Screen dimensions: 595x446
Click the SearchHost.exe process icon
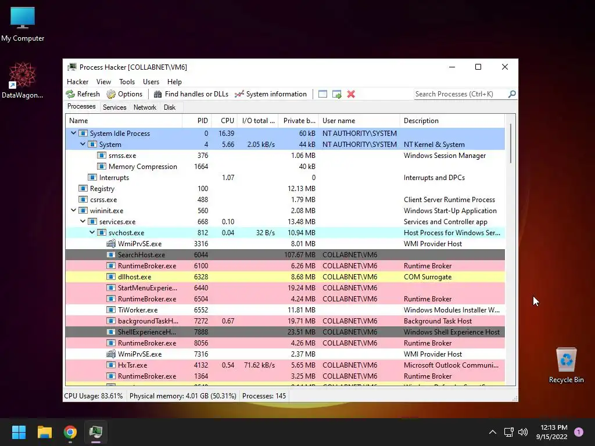pos(111,255)
